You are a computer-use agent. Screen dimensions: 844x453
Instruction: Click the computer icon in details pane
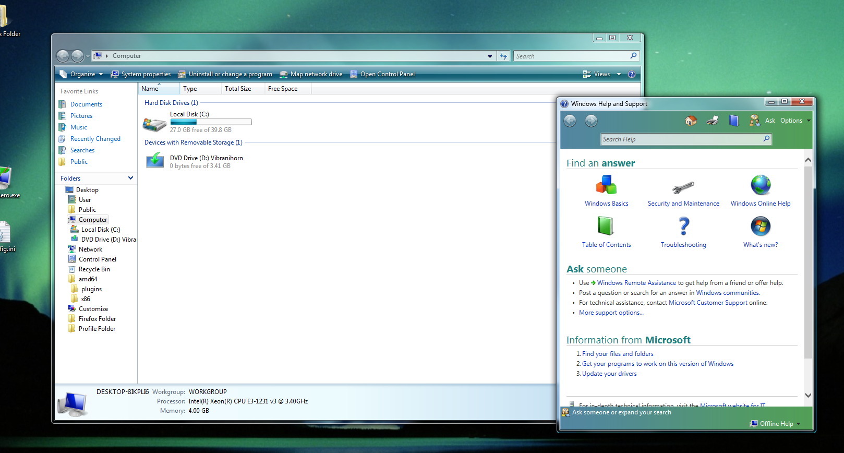[72, 404]
